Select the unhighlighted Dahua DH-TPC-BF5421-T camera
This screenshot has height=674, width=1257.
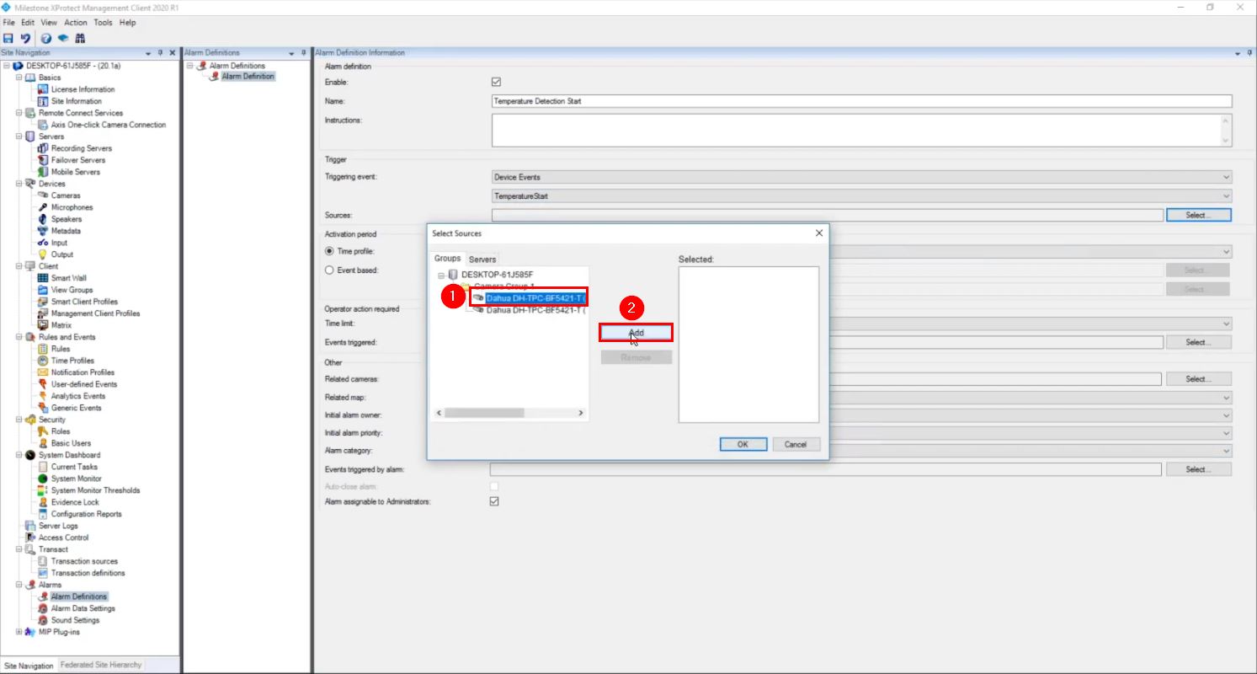point(535,310)
